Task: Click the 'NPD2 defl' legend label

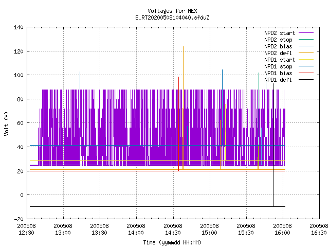Action: [x=278, y=53]
